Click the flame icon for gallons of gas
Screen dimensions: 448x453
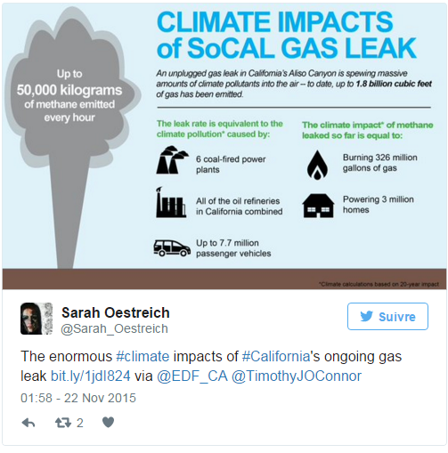pyautogui.click(x=317, y=165)
